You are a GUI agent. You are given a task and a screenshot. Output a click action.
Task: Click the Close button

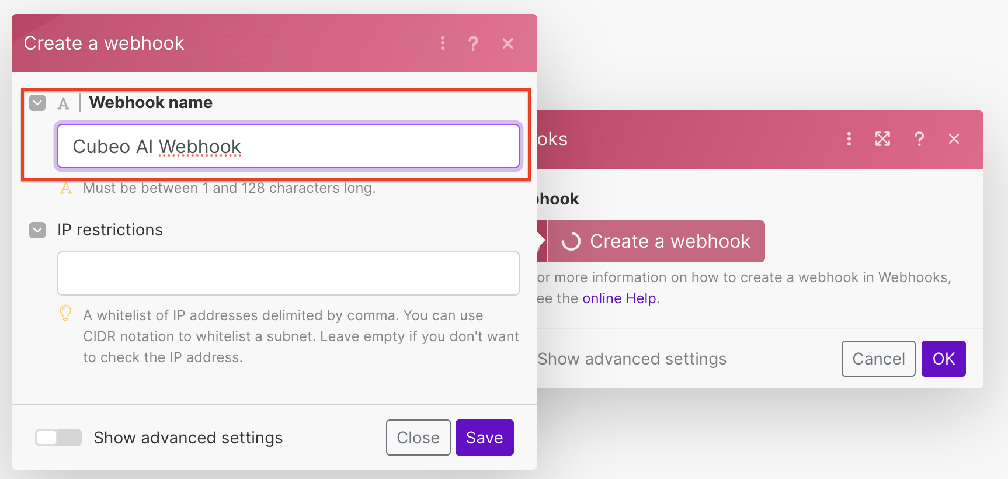coord(418,438)
